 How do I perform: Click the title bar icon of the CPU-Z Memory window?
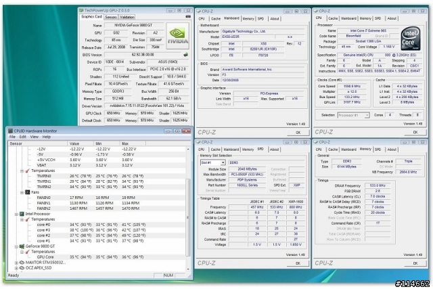click(316, 142)
